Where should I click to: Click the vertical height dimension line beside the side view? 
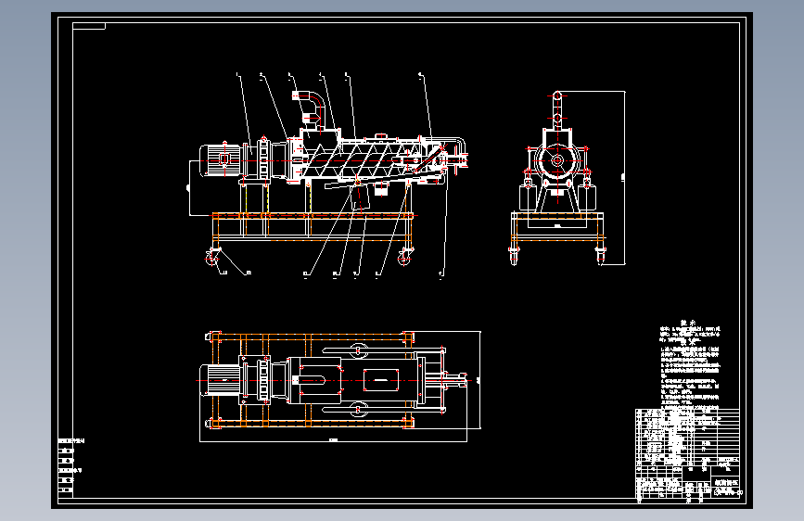[624, 178]
